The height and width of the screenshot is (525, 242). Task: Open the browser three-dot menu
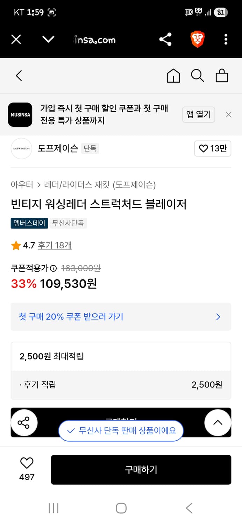pyautogui.click(x=226, y=39)
